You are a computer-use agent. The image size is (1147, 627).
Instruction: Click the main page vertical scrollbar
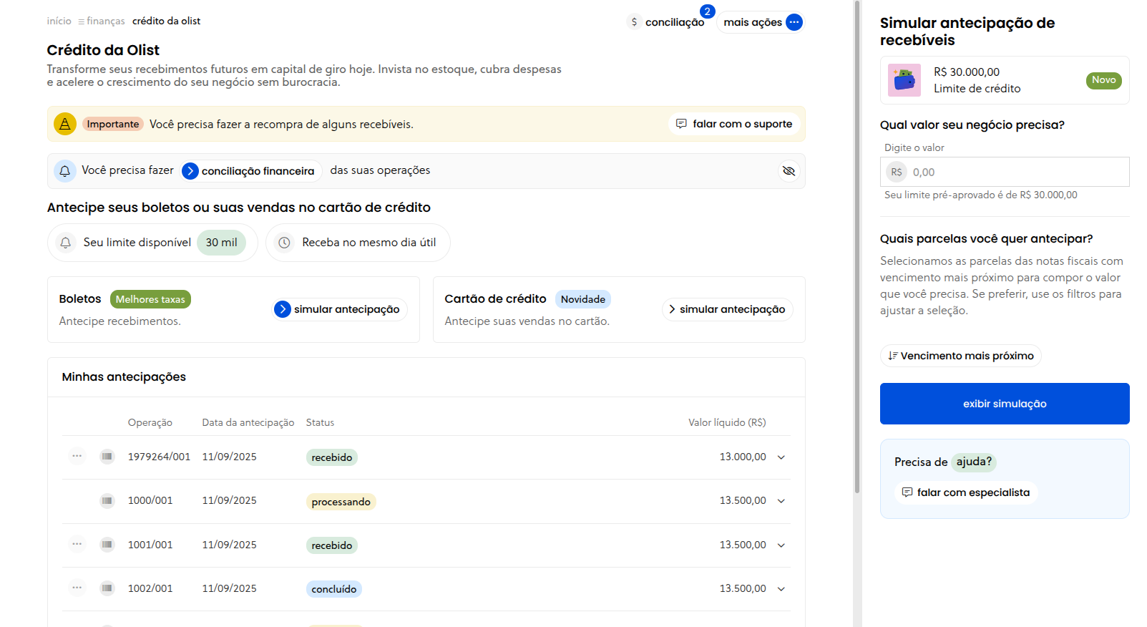[857, 247]
